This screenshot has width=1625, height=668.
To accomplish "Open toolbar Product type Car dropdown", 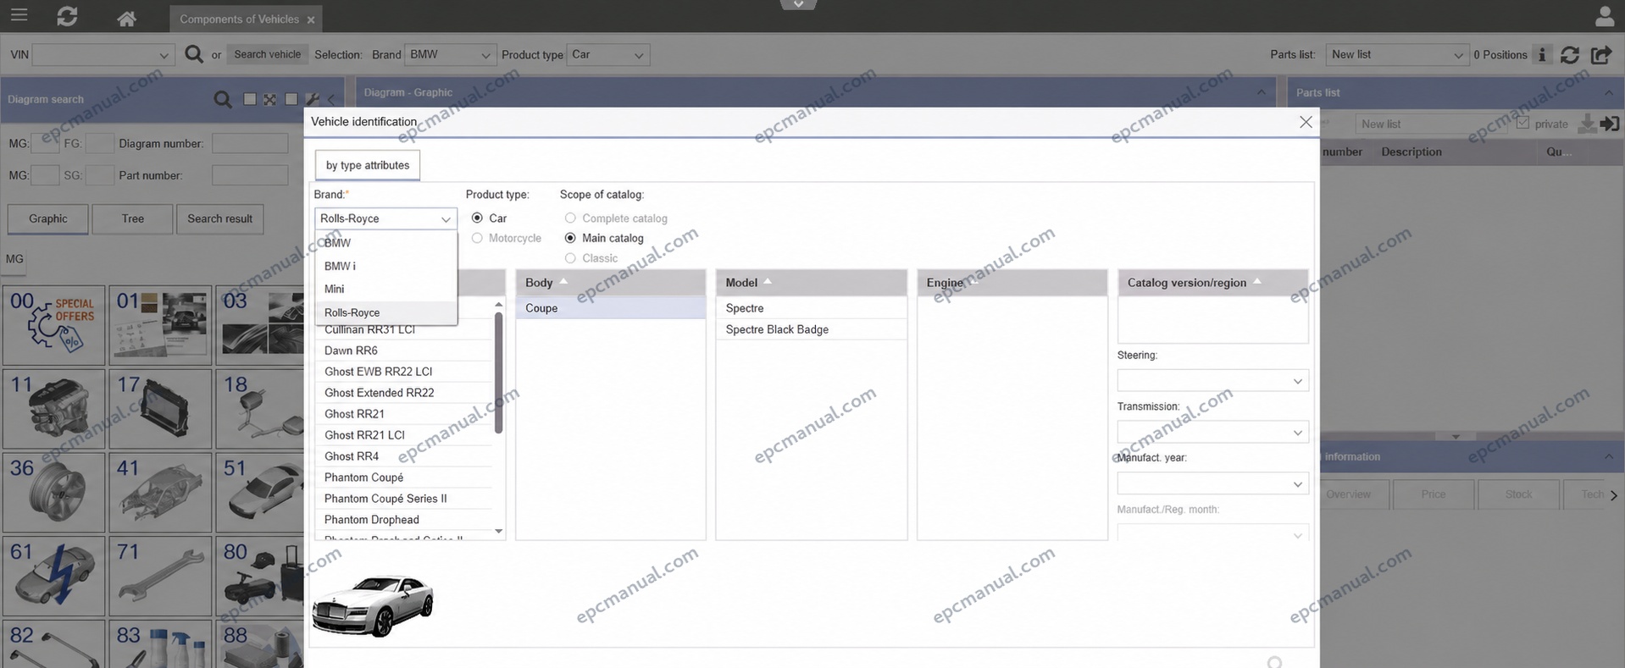I will point(608,55).
